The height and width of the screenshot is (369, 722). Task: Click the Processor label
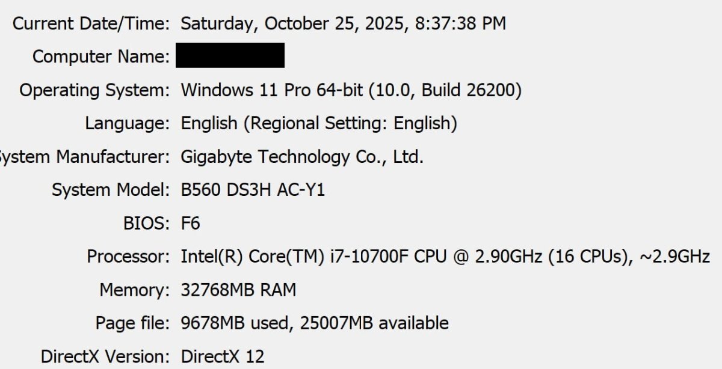[x=129, y=257]
